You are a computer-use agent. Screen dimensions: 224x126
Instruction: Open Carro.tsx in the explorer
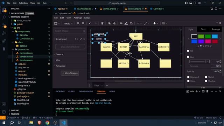24,35
